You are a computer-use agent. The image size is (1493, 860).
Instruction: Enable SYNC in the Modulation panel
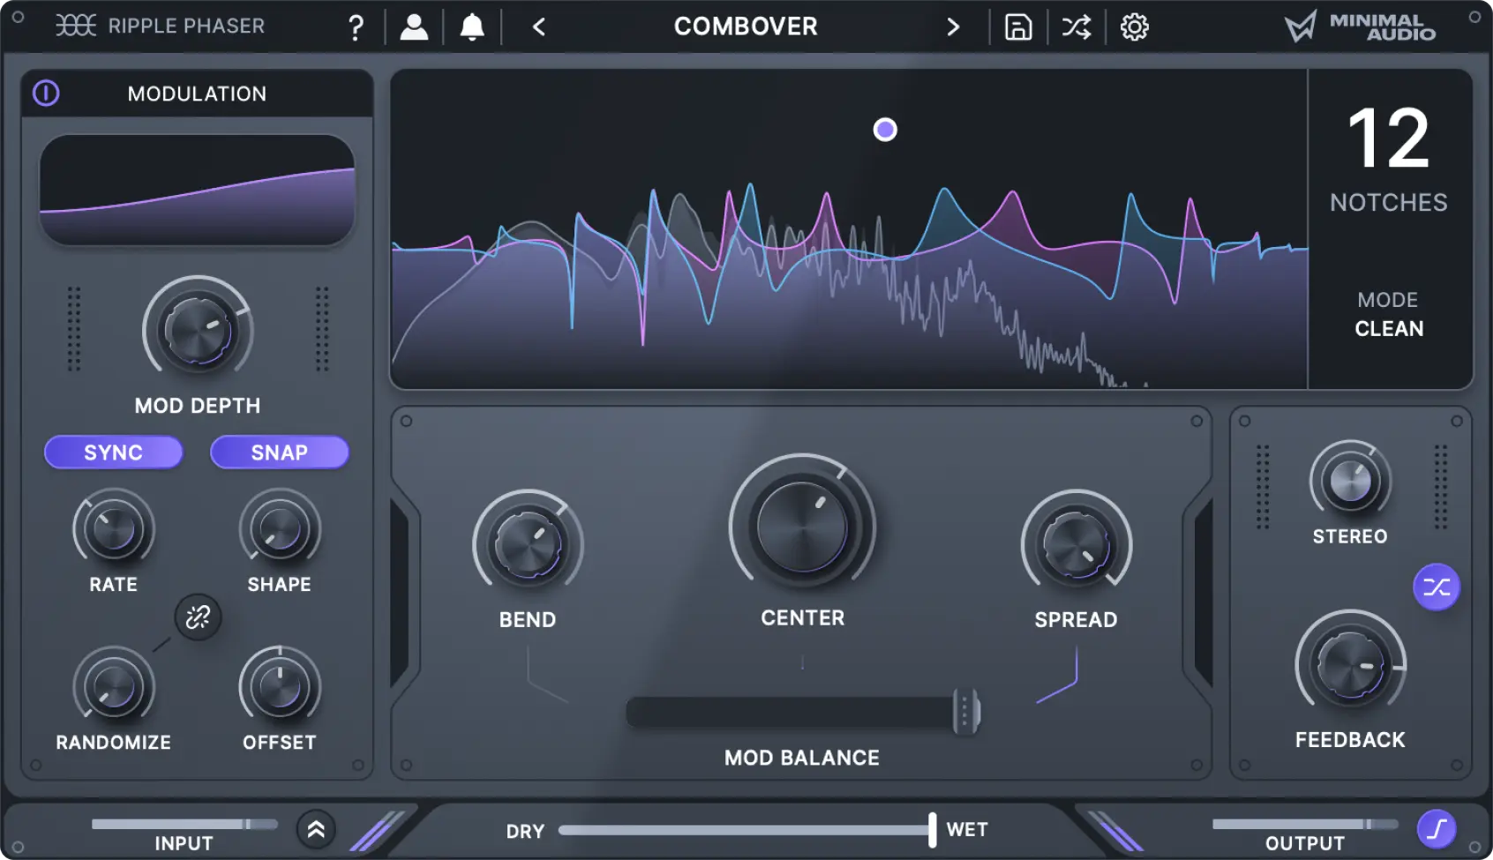click(x=113, y=452)
